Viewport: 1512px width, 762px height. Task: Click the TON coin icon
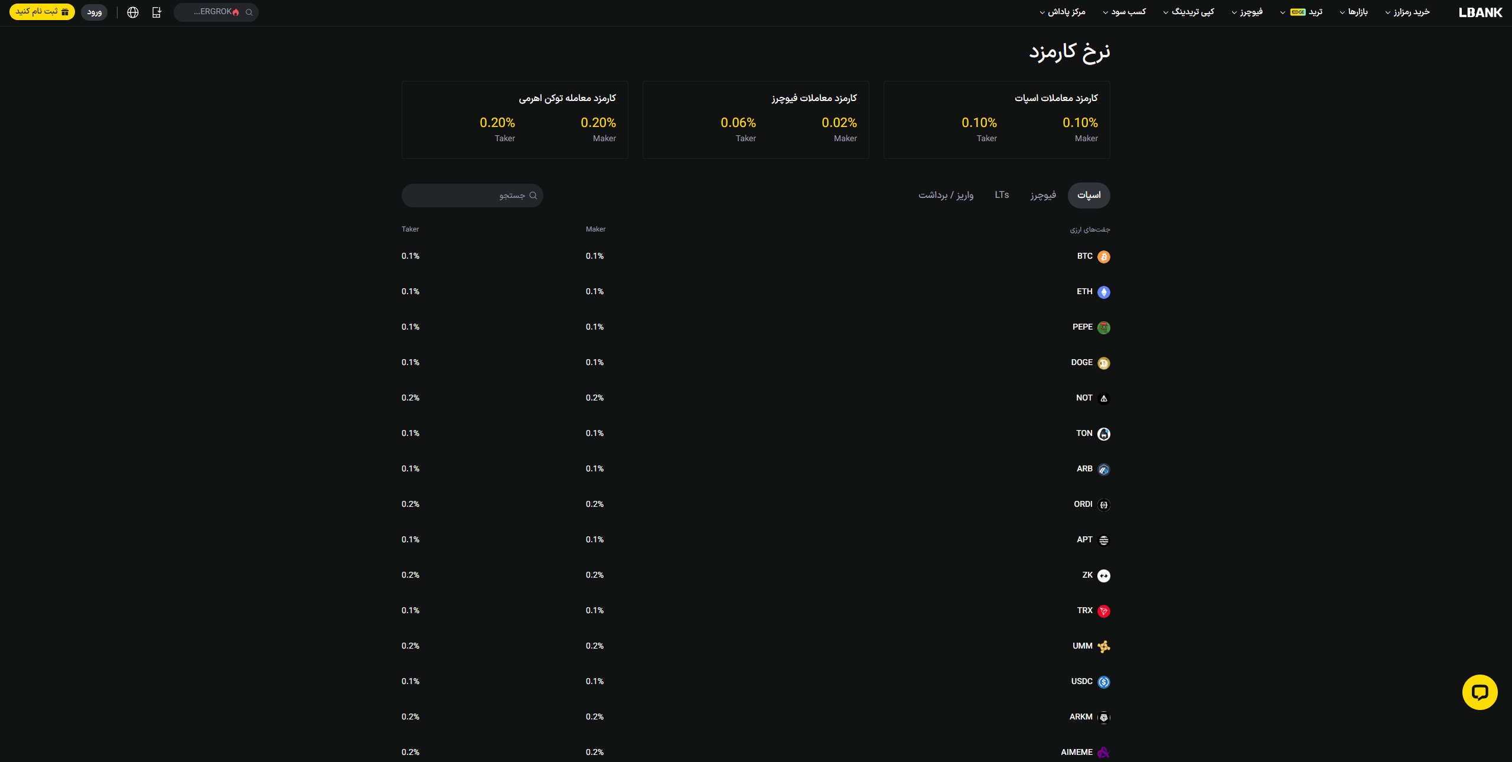1103,434
